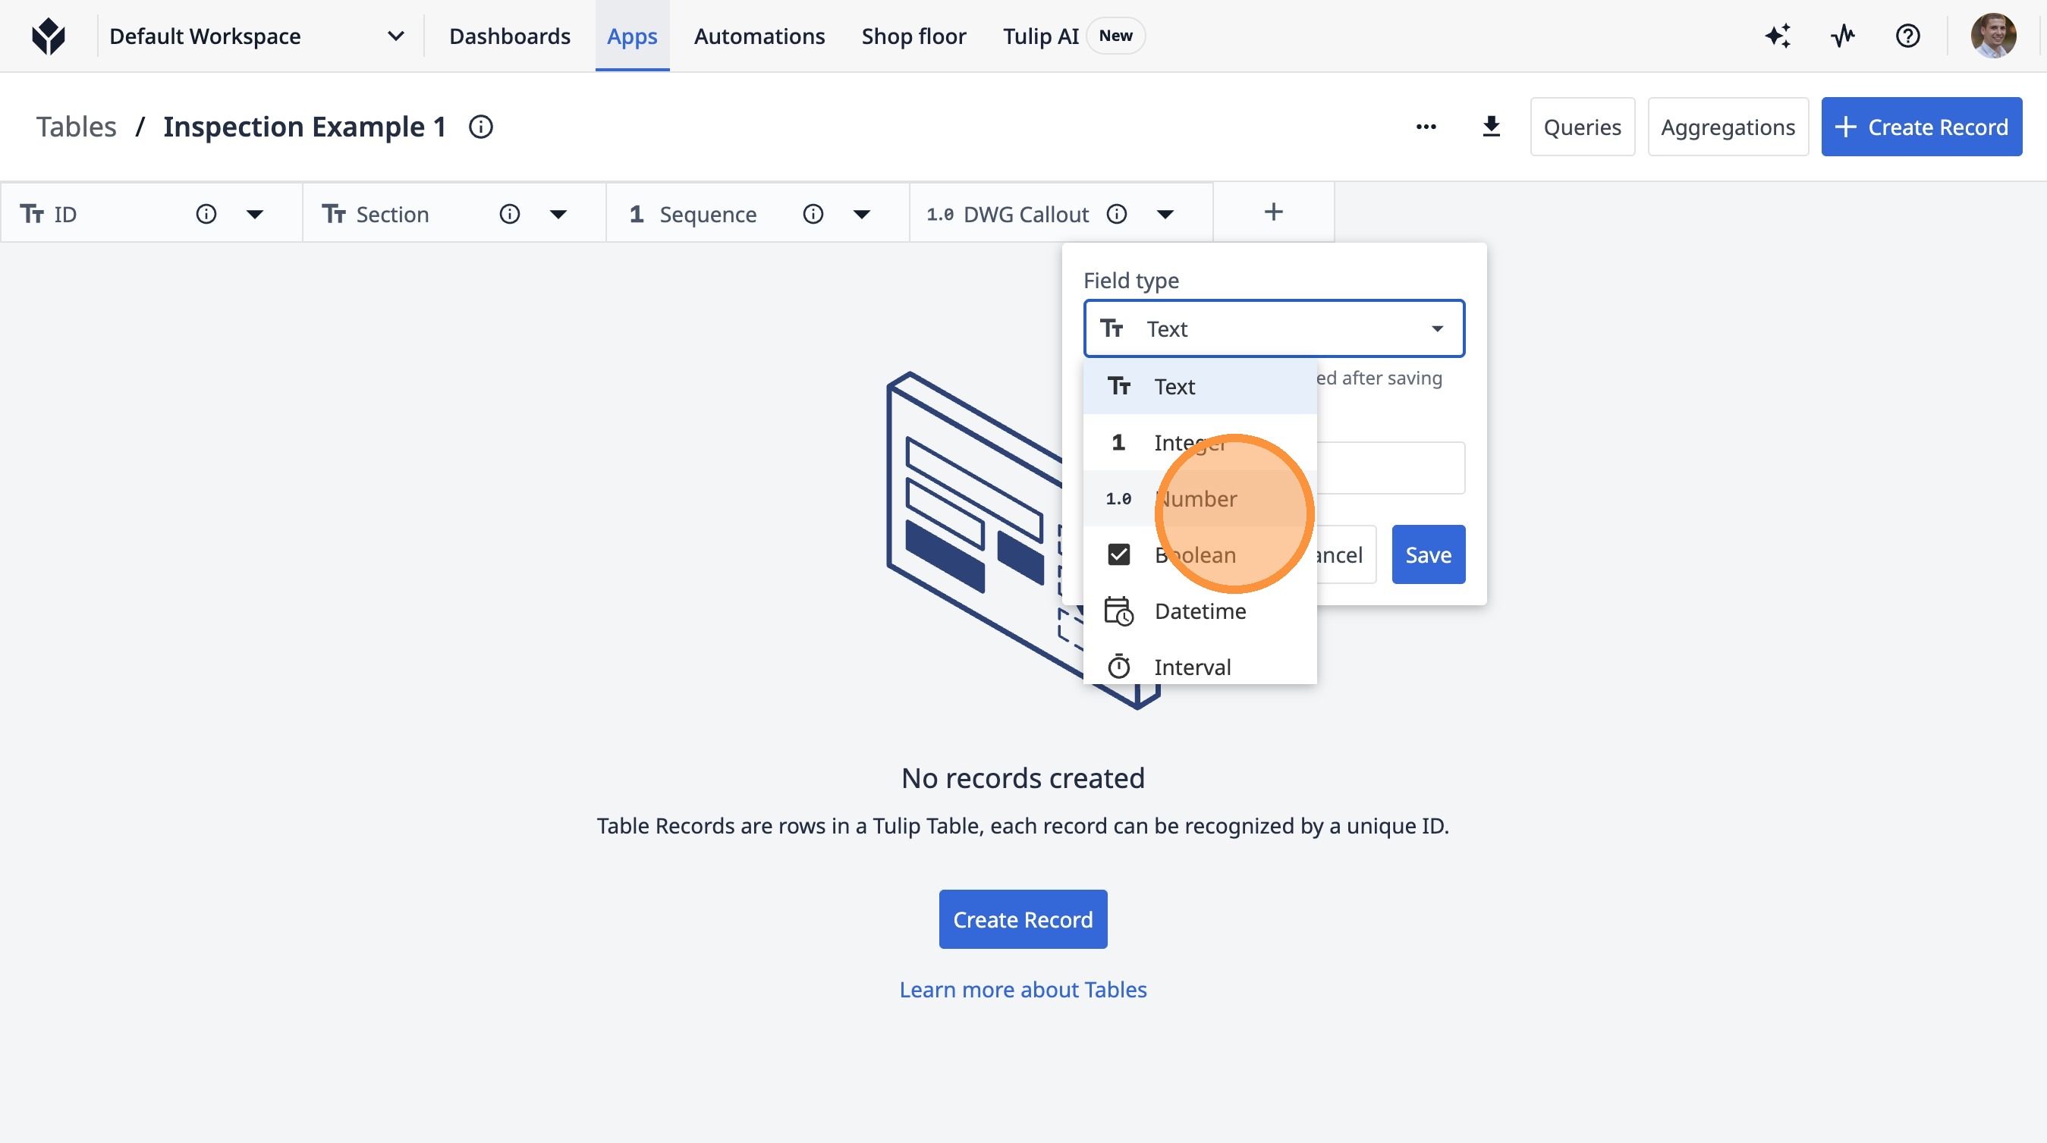This screenshot has width=2047, height=1143.
Task: Select the Boolean field type option
Action: point(1194,554)
